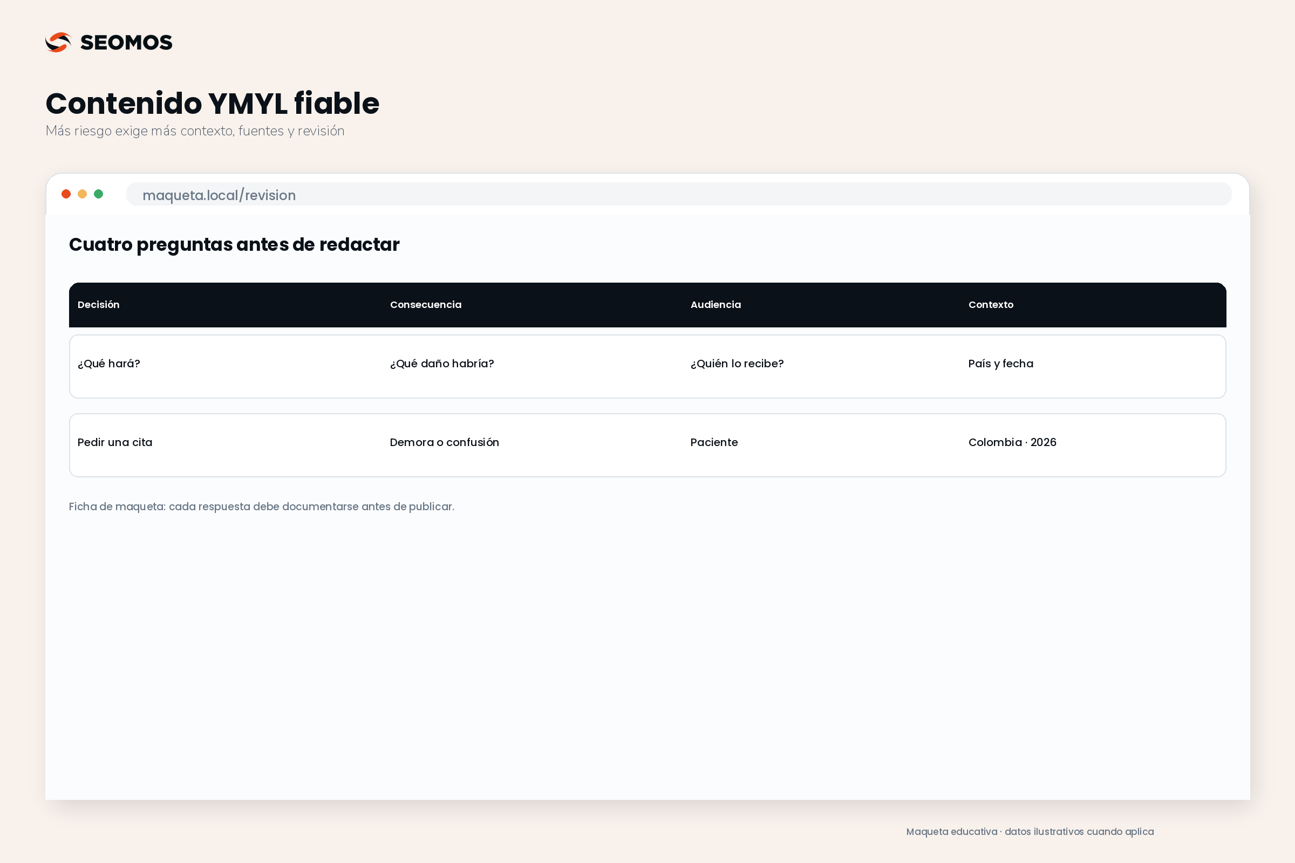Click the red window dot
Image resolution: width=1295 pixels, height=863 pixels.
pos(66,194)
